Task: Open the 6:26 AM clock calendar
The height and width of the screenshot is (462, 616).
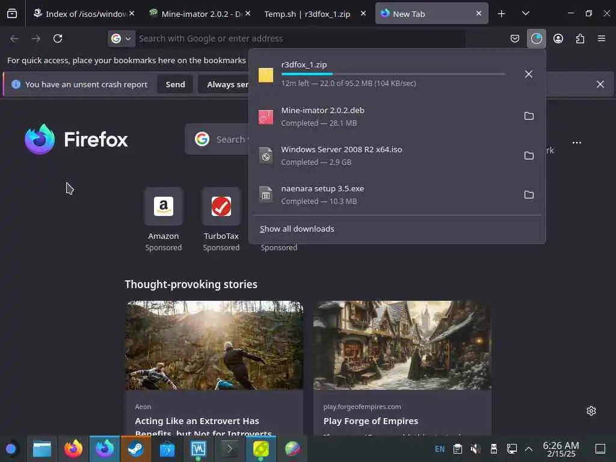Action: pos(561,449)
